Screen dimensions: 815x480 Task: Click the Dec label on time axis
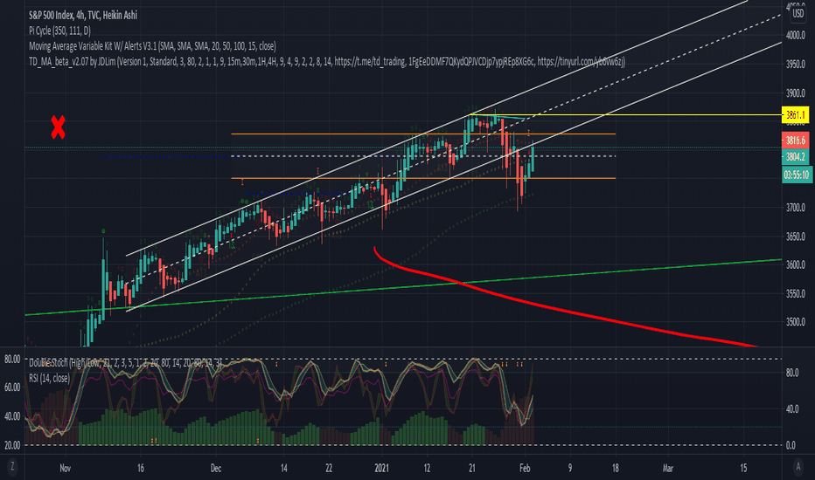[x=216, y=468]
